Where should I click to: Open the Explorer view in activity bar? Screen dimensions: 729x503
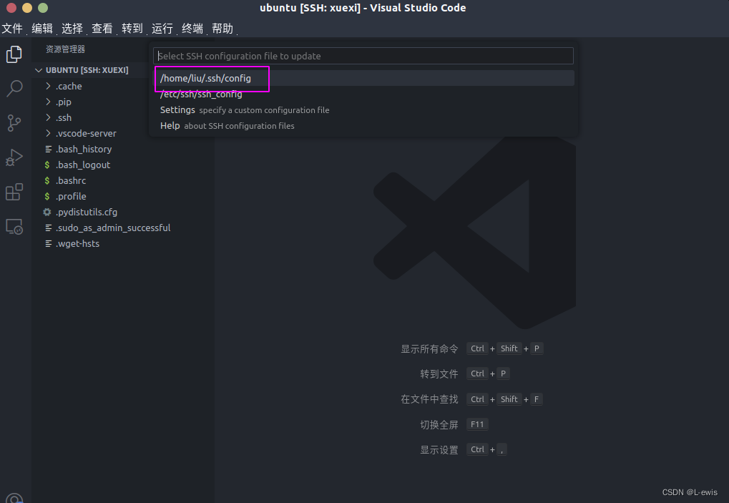[14, 54]
